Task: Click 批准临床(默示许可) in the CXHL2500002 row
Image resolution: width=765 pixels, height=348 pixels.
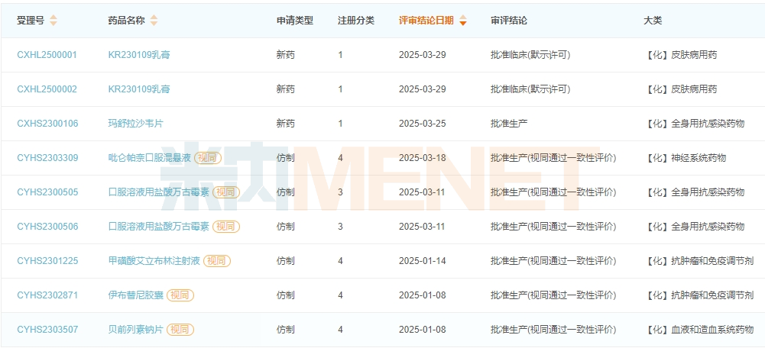Action: tap(530, 89)
